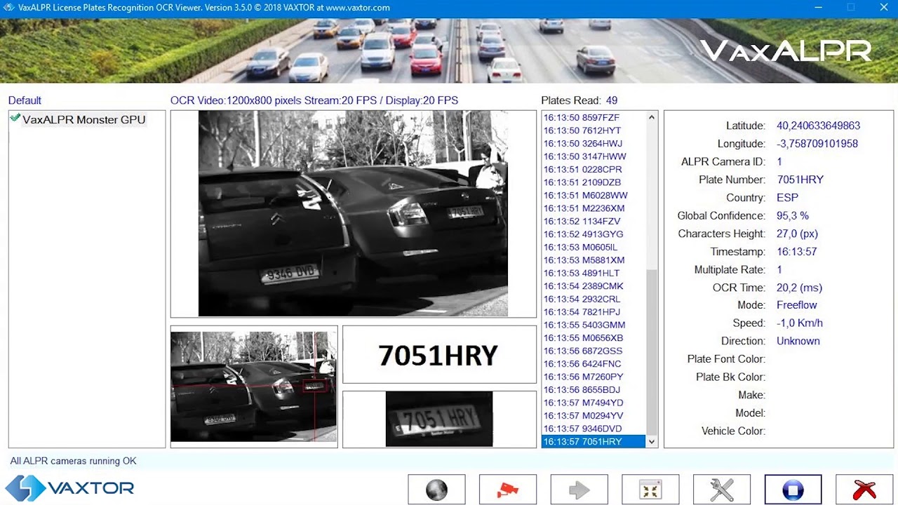Click the Global Confidence value 95,3 %
This screenshot has width=898, height=505.
(x=793, y=216)
